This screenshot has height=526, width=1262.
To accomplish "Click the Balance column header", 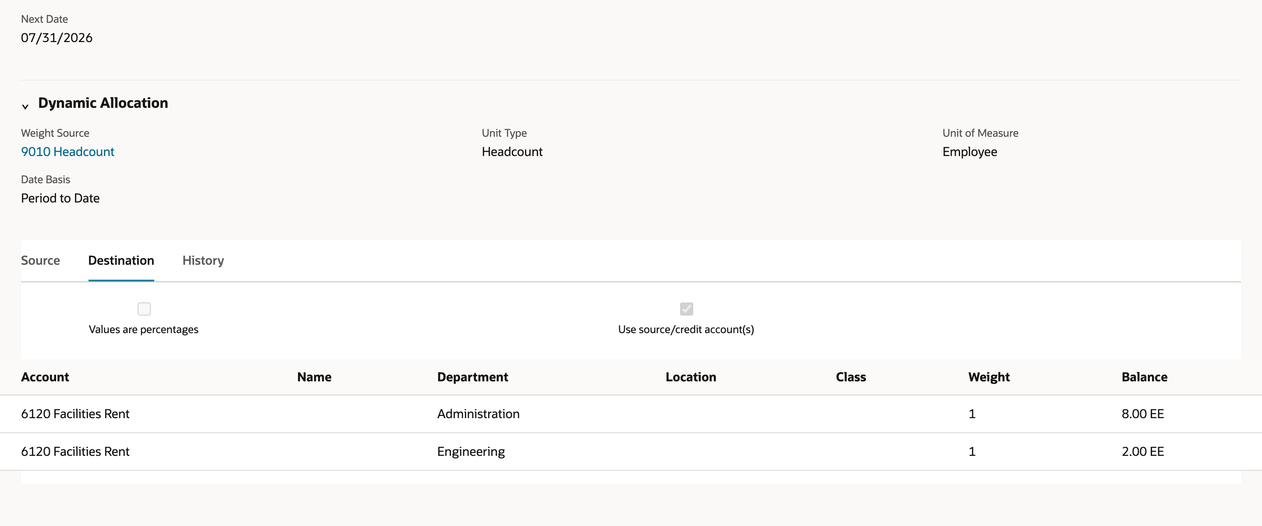I will click(x=1145, y=377).
